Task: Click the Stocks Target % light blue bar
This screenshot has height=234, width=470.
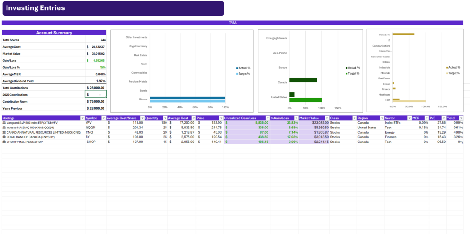Action: [x=188, y=101]
